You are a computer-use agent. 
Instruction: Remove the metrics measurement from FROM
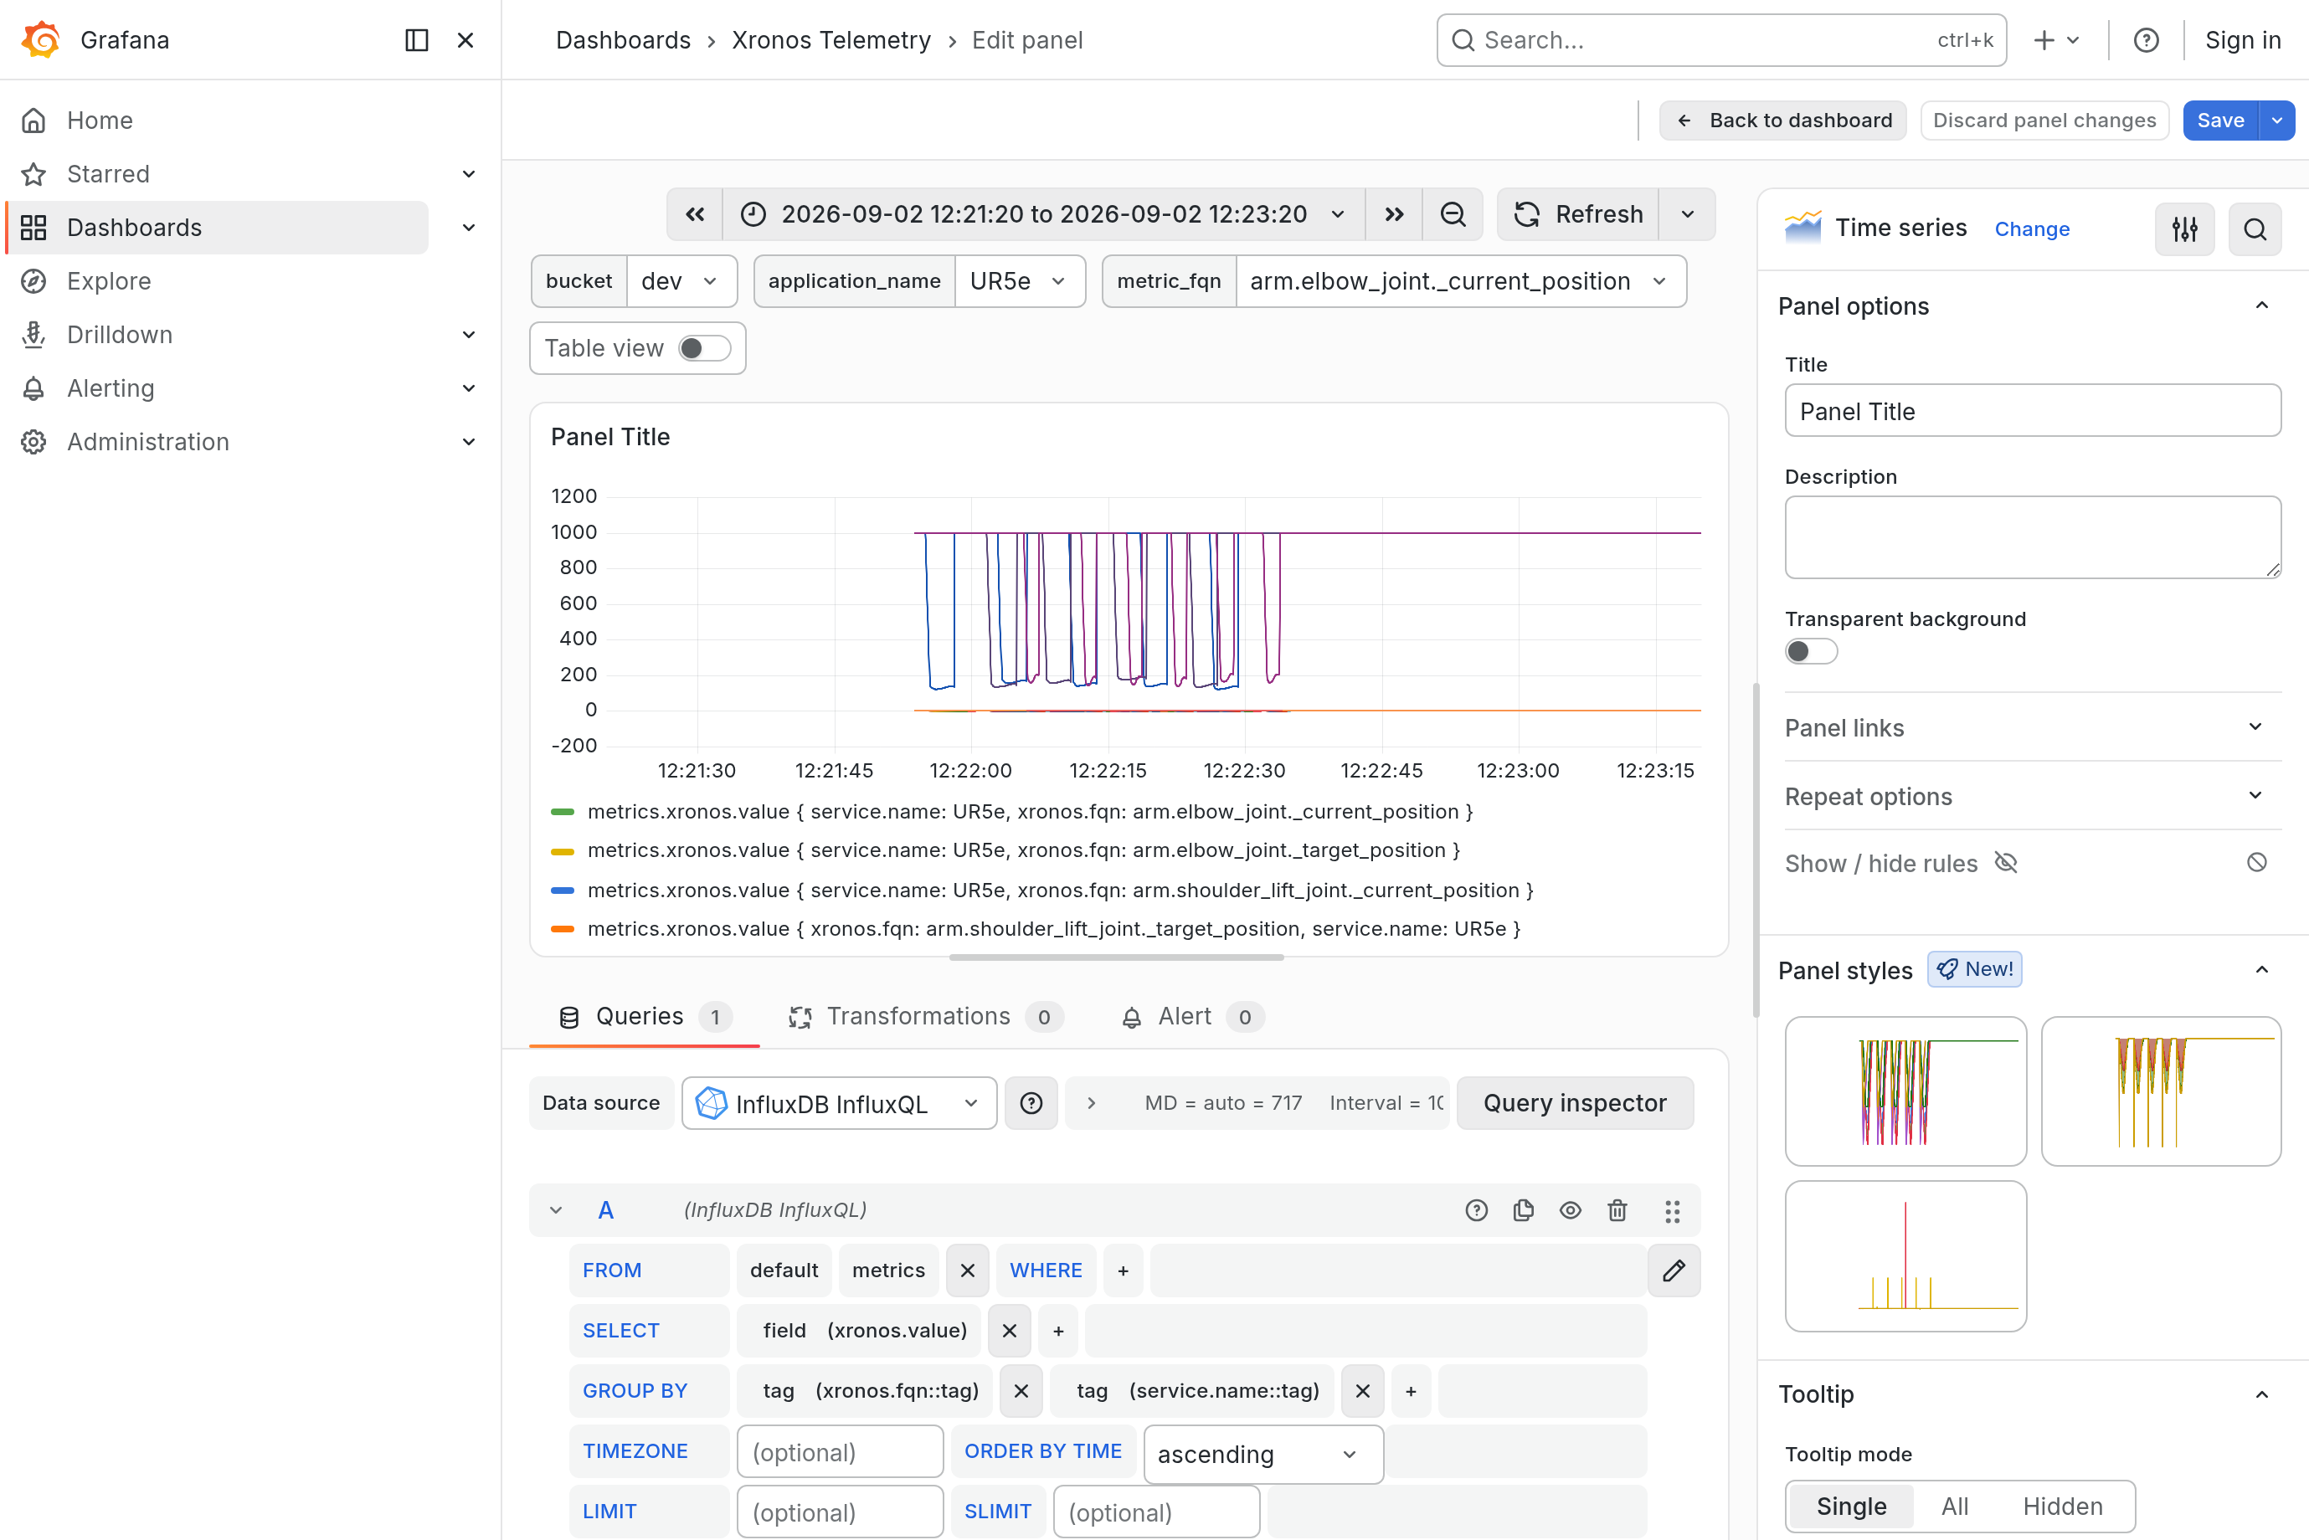[x=968, y=1270]
